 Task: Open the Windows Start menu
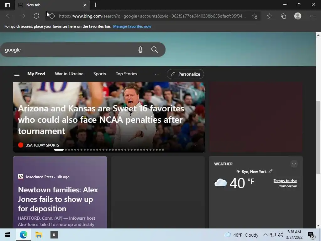coord(8,235)
